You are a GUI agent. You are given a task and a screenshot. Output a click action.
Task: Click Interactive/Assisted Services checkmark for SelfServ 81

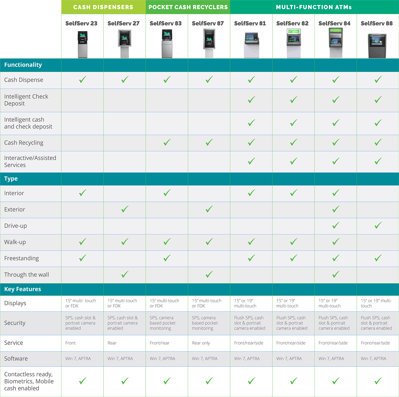pos(251,161)
